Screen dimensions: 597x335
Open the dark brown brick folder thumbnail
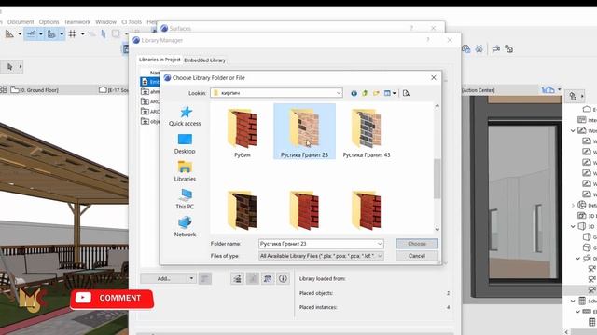[x=243, y=211]
